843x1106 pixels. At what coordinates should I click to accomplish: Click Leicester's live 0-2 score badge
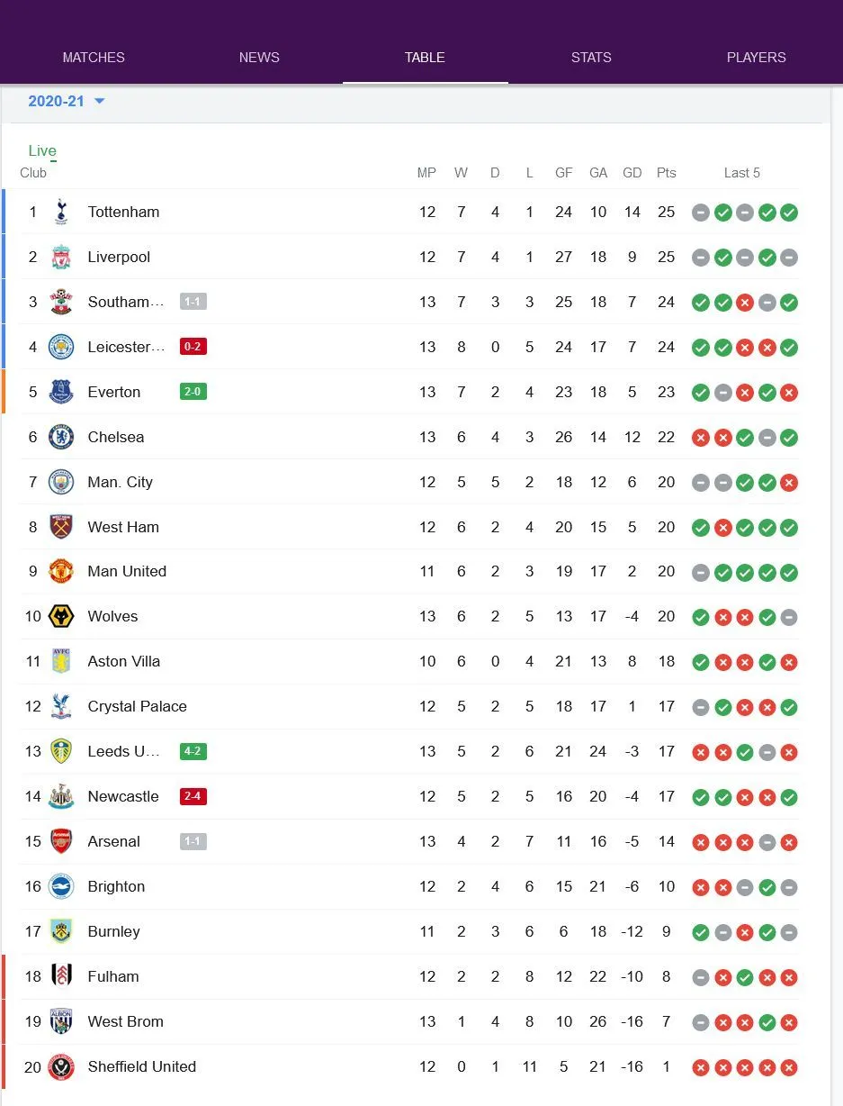tap(193, 347)
